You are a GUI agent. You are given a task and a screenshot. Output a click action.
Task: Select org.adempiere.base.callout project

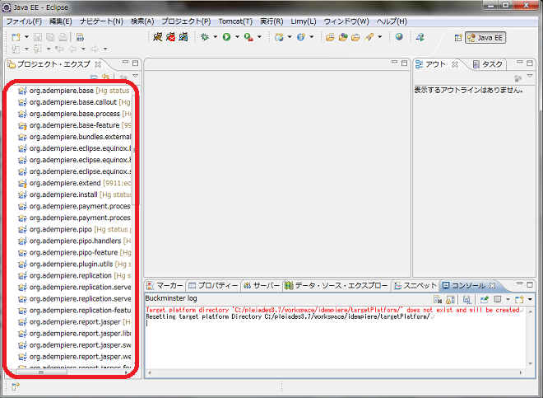(x=74, y=102)
